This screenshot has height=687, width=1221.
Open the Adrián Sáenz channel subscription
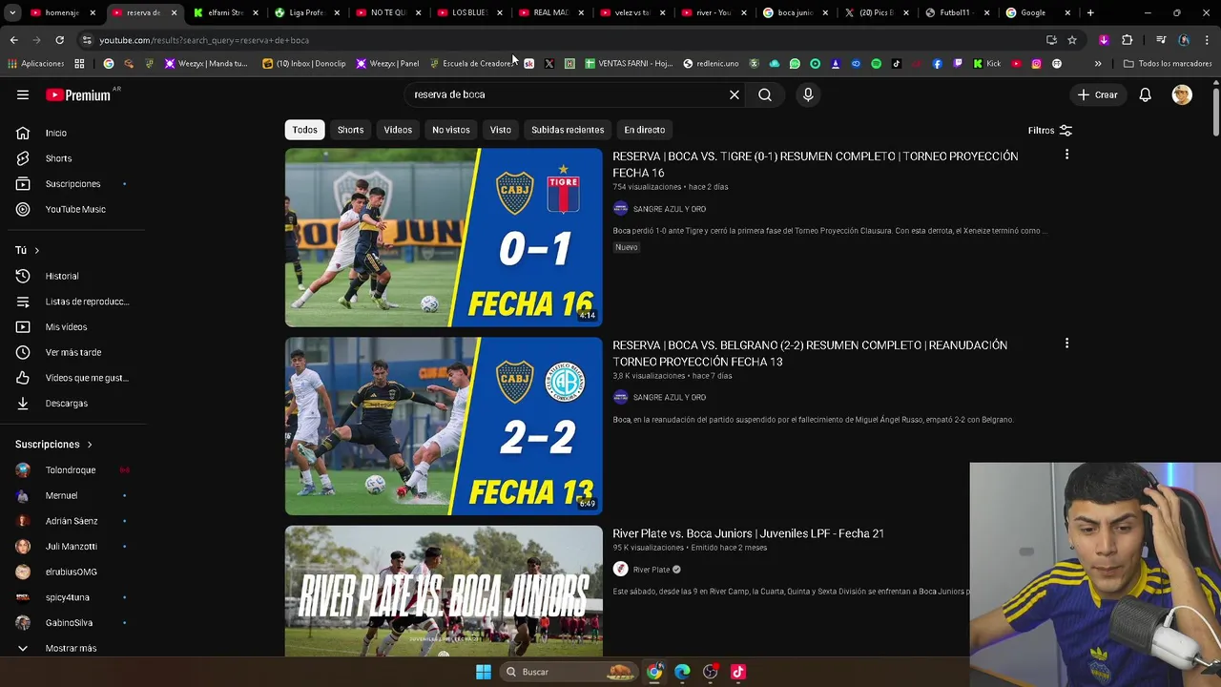click(x=72, y=521)
